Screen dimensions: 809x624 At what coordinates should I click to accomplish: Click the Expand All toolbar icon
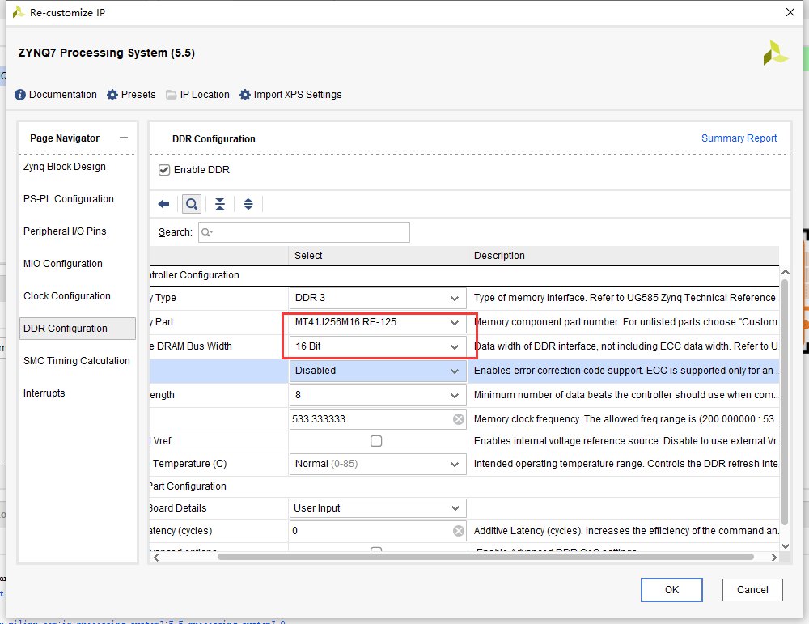[x=248, y=204]
